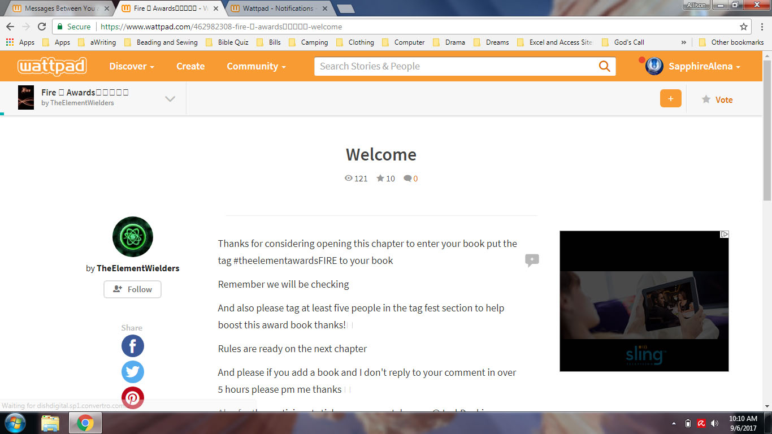Open the Dreams bookmark folder
Viewport: 772px width, 434px height.
click(491, 42)
